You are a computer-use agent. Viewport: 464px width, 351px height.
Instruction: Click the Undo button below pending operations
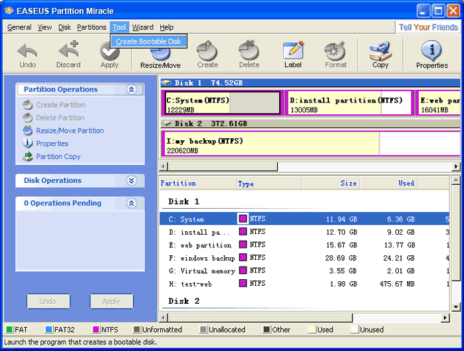coord(49,301)
